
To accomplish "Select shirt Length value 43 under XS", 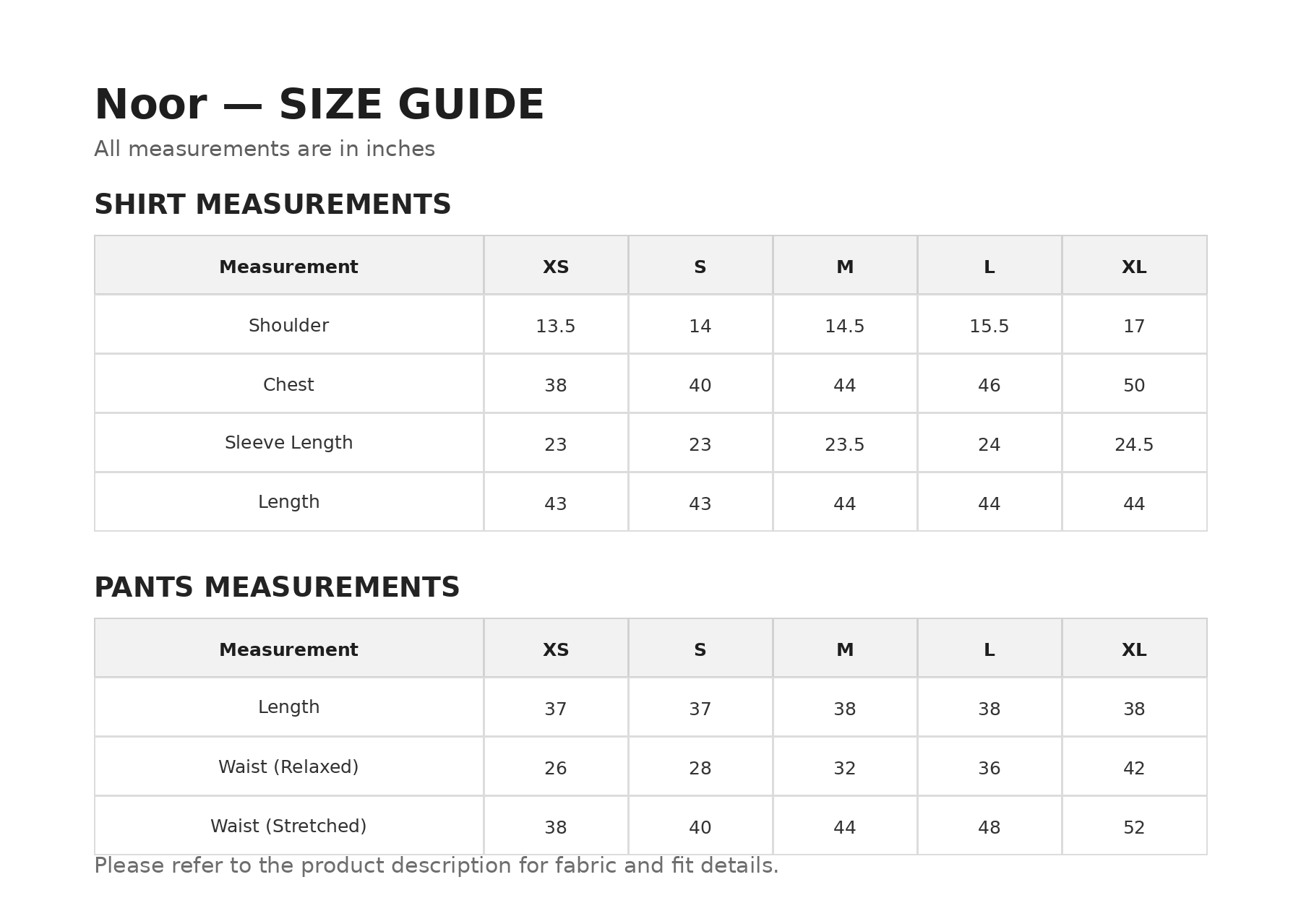I will 556,504.
